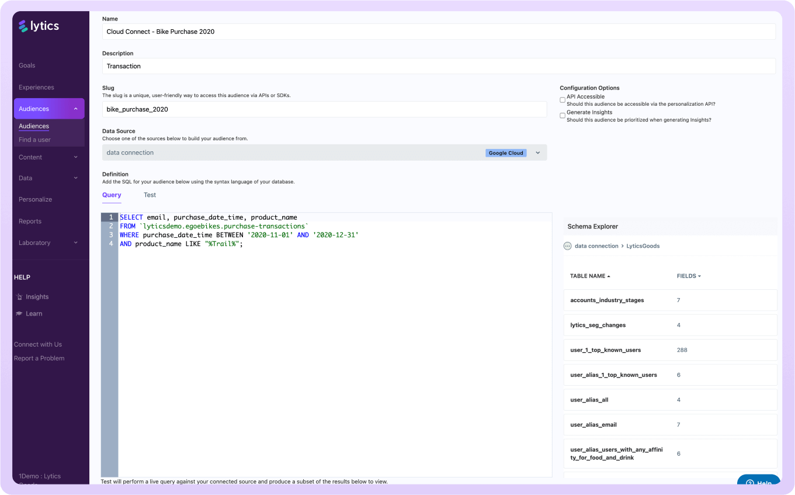
Task: Expand the Data sidebar menu
Action: [76, 178]
